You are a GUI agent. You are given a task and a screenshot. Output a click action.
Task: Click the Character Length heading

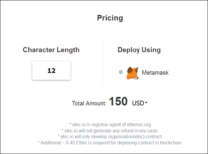51,50
